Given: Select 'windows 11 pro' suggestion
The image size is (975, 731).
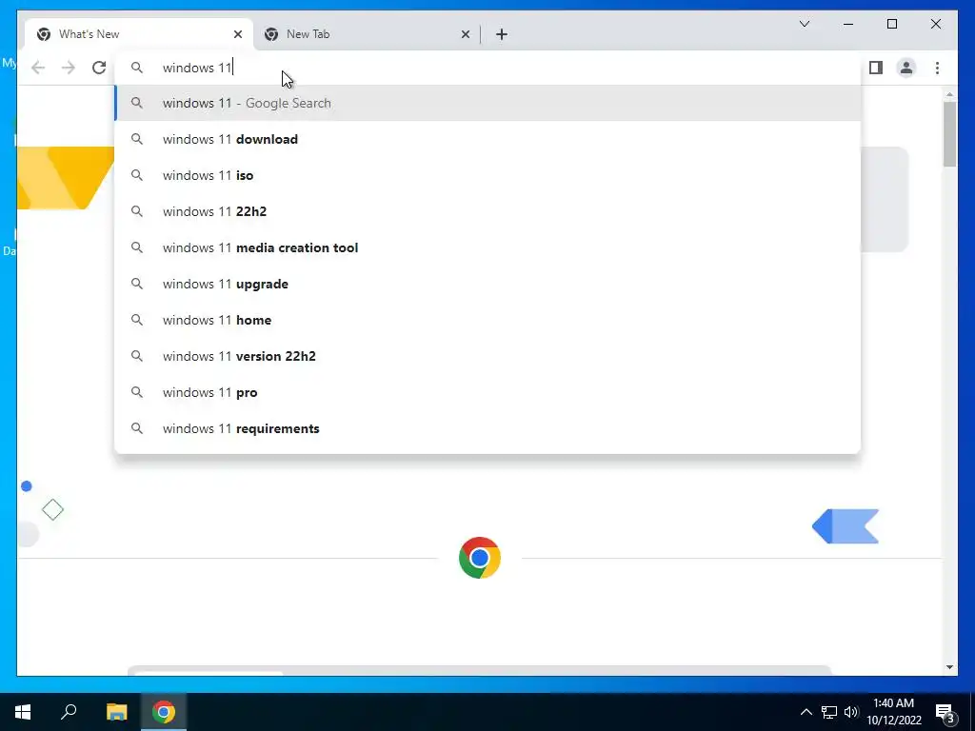Looking at the screenshot, I should (x=487, y=392).
